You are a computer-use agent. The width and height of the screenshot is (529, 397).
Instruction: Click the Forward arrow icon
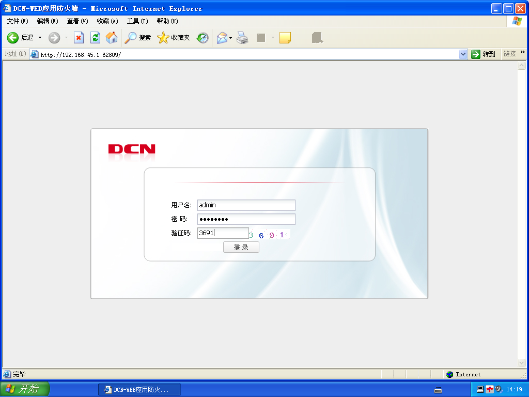click(x=54, y=37)
